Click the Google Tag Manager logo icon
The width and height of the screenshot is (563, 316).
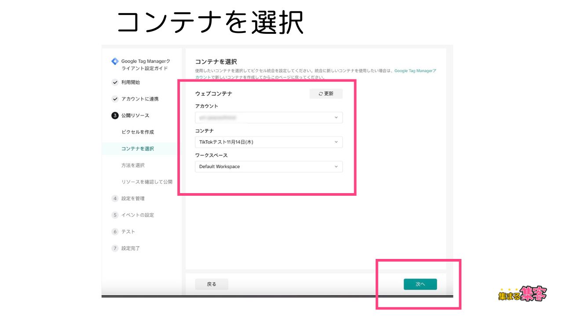click(x=115, y=61)
